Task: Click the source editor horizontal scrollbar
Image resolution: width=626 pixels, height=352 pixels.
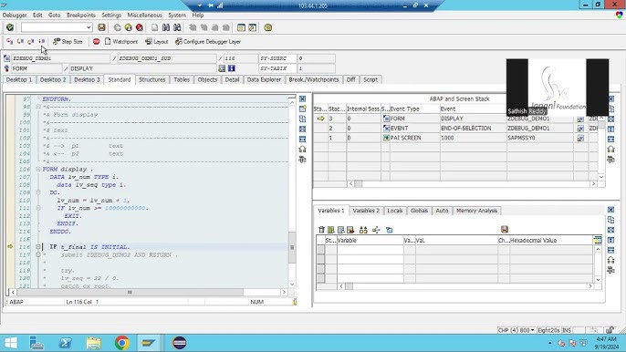Action: [130, 292]
